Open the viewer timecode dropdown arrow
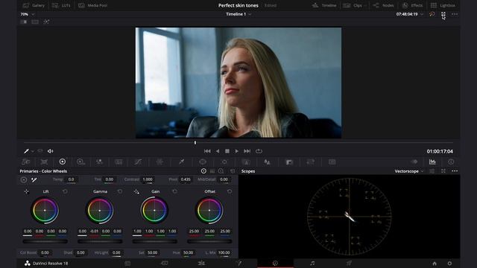Screen dimensions: 477x268 (422, 14)
